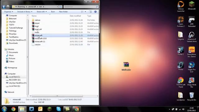
Task: Open the change view options arrow
Action: [85, 12]
